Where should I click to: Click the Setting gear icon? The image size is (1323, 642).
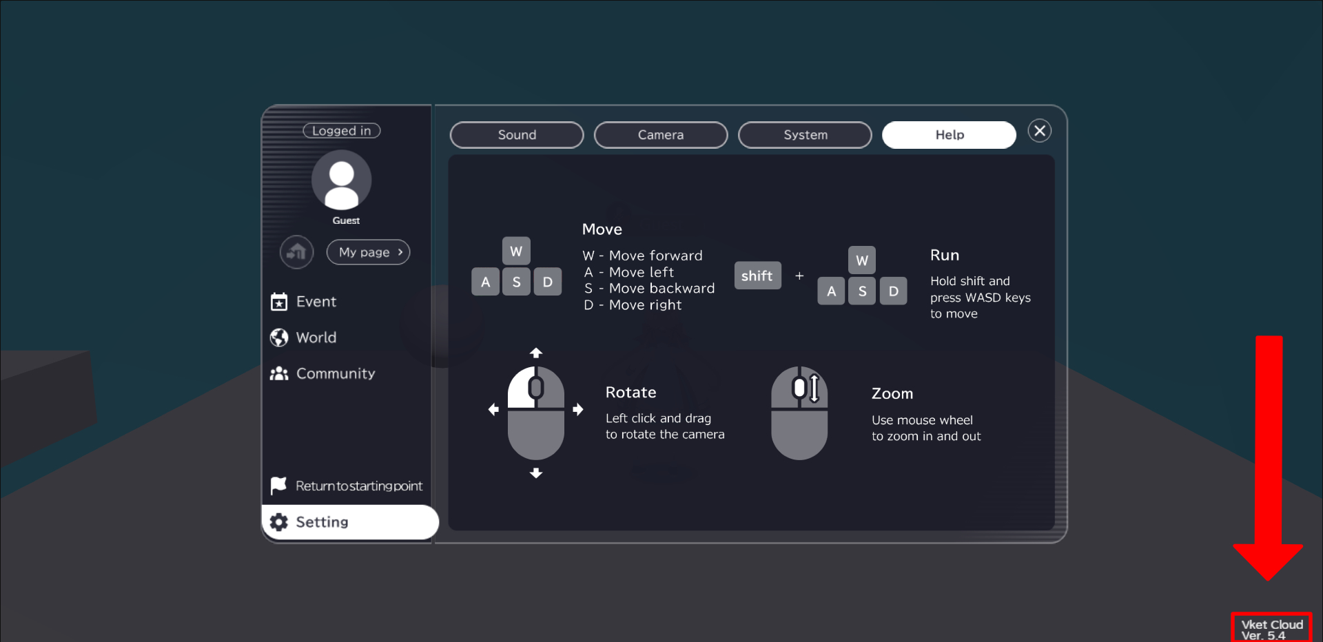pyautogui.click(x=279, y=522)
